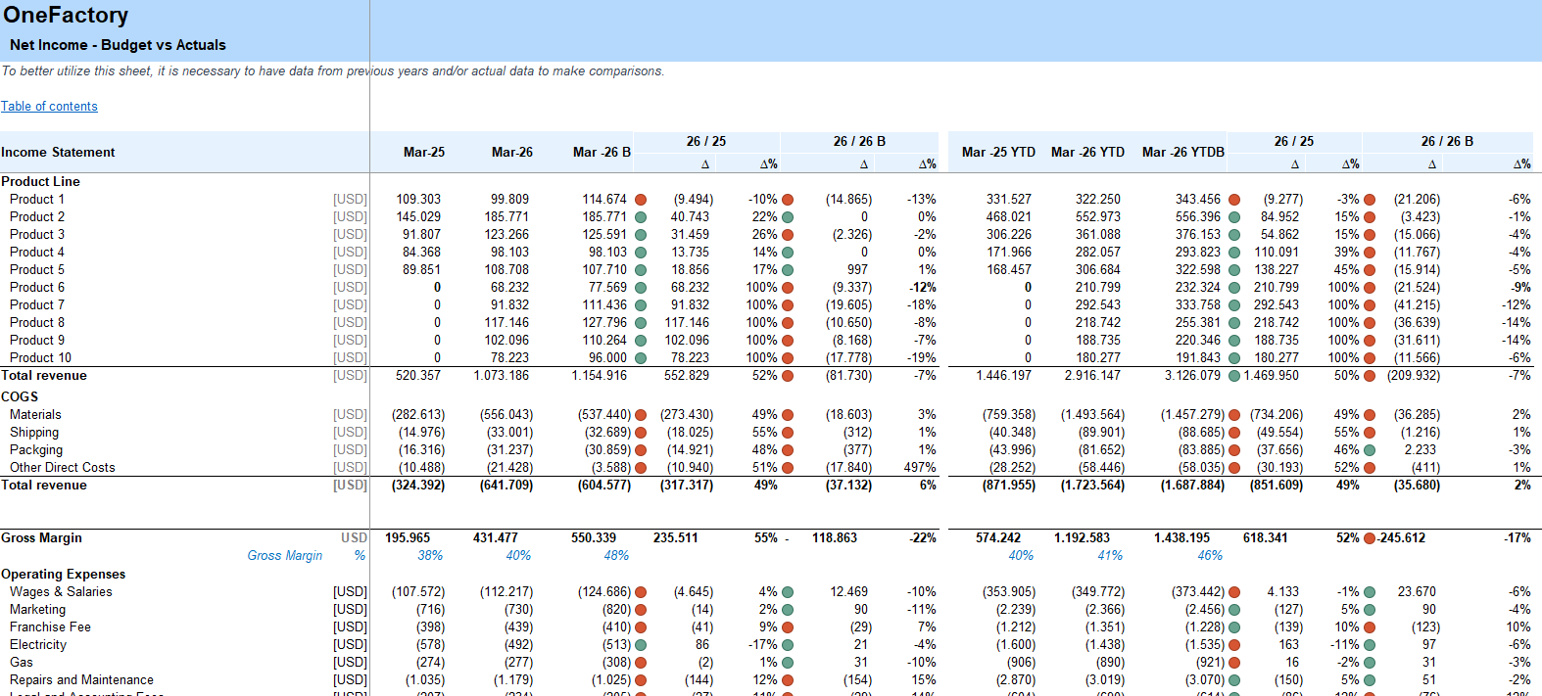The width and height of the screenshot is (1542, 696).
Task: Select Repairs and Maintenance value (1.179)
Action: click(512, 680)
